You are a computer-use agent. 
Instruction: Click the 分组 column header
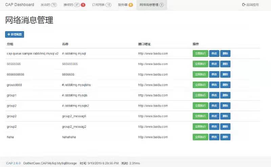click(x=10, y=44)
